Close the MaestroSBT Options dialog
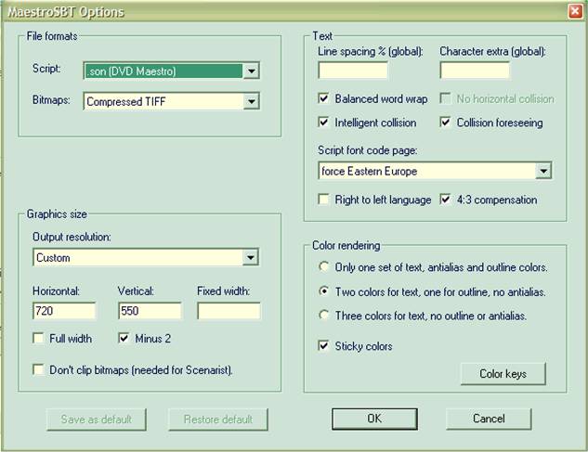588x452 pixels. pyautogui.click(x=575, y=11)
